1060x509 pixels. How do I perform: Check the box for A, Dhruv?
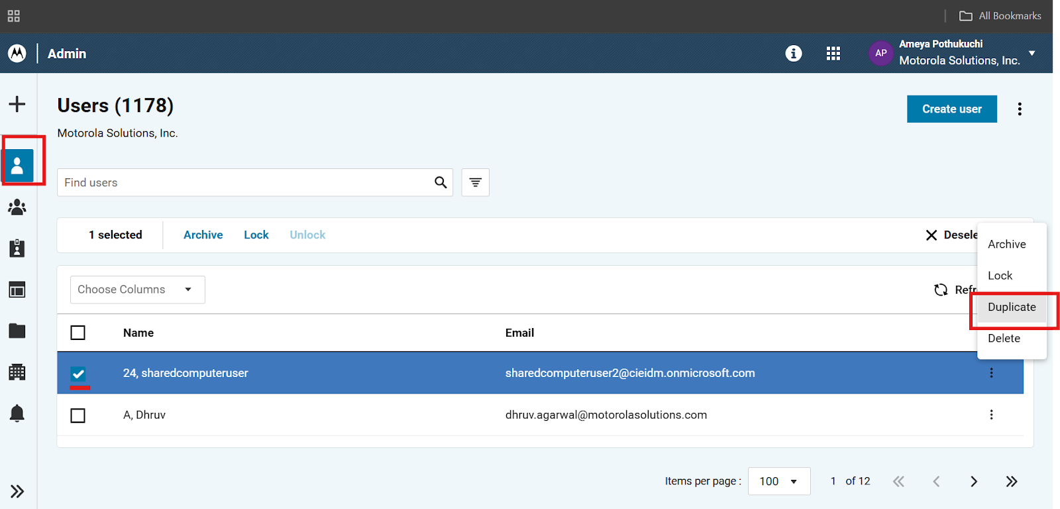(x=78, y=416)
